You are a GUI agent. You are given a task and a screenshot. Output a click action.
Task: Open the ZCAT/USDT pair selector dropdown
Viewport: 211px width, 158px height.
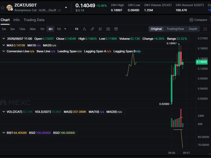(x=66, y=7)
